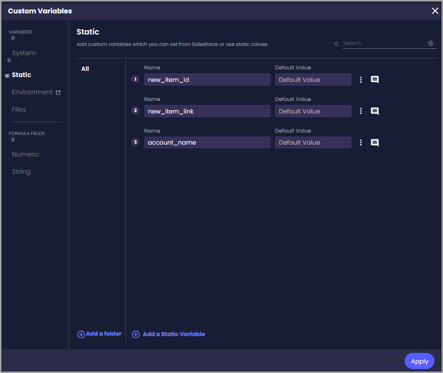The image size is (443, 373).
Task: Click the info icon under VARIABLES heading
Action: click(x=13, y=38)
